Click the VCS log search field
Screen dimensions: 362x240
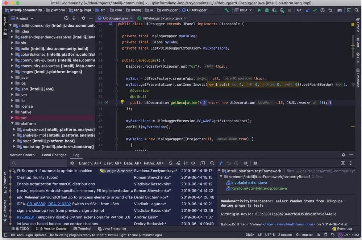(39, 163)
